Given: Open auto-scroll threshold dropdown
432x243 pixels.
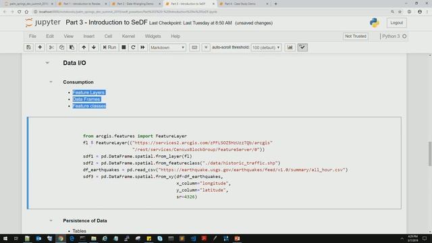Looking at the screenshot, I should point(266,47).
